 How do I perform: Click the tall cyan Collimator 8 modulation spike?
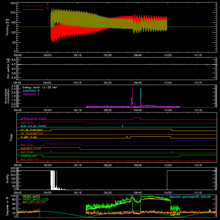(x=141, y=94)
